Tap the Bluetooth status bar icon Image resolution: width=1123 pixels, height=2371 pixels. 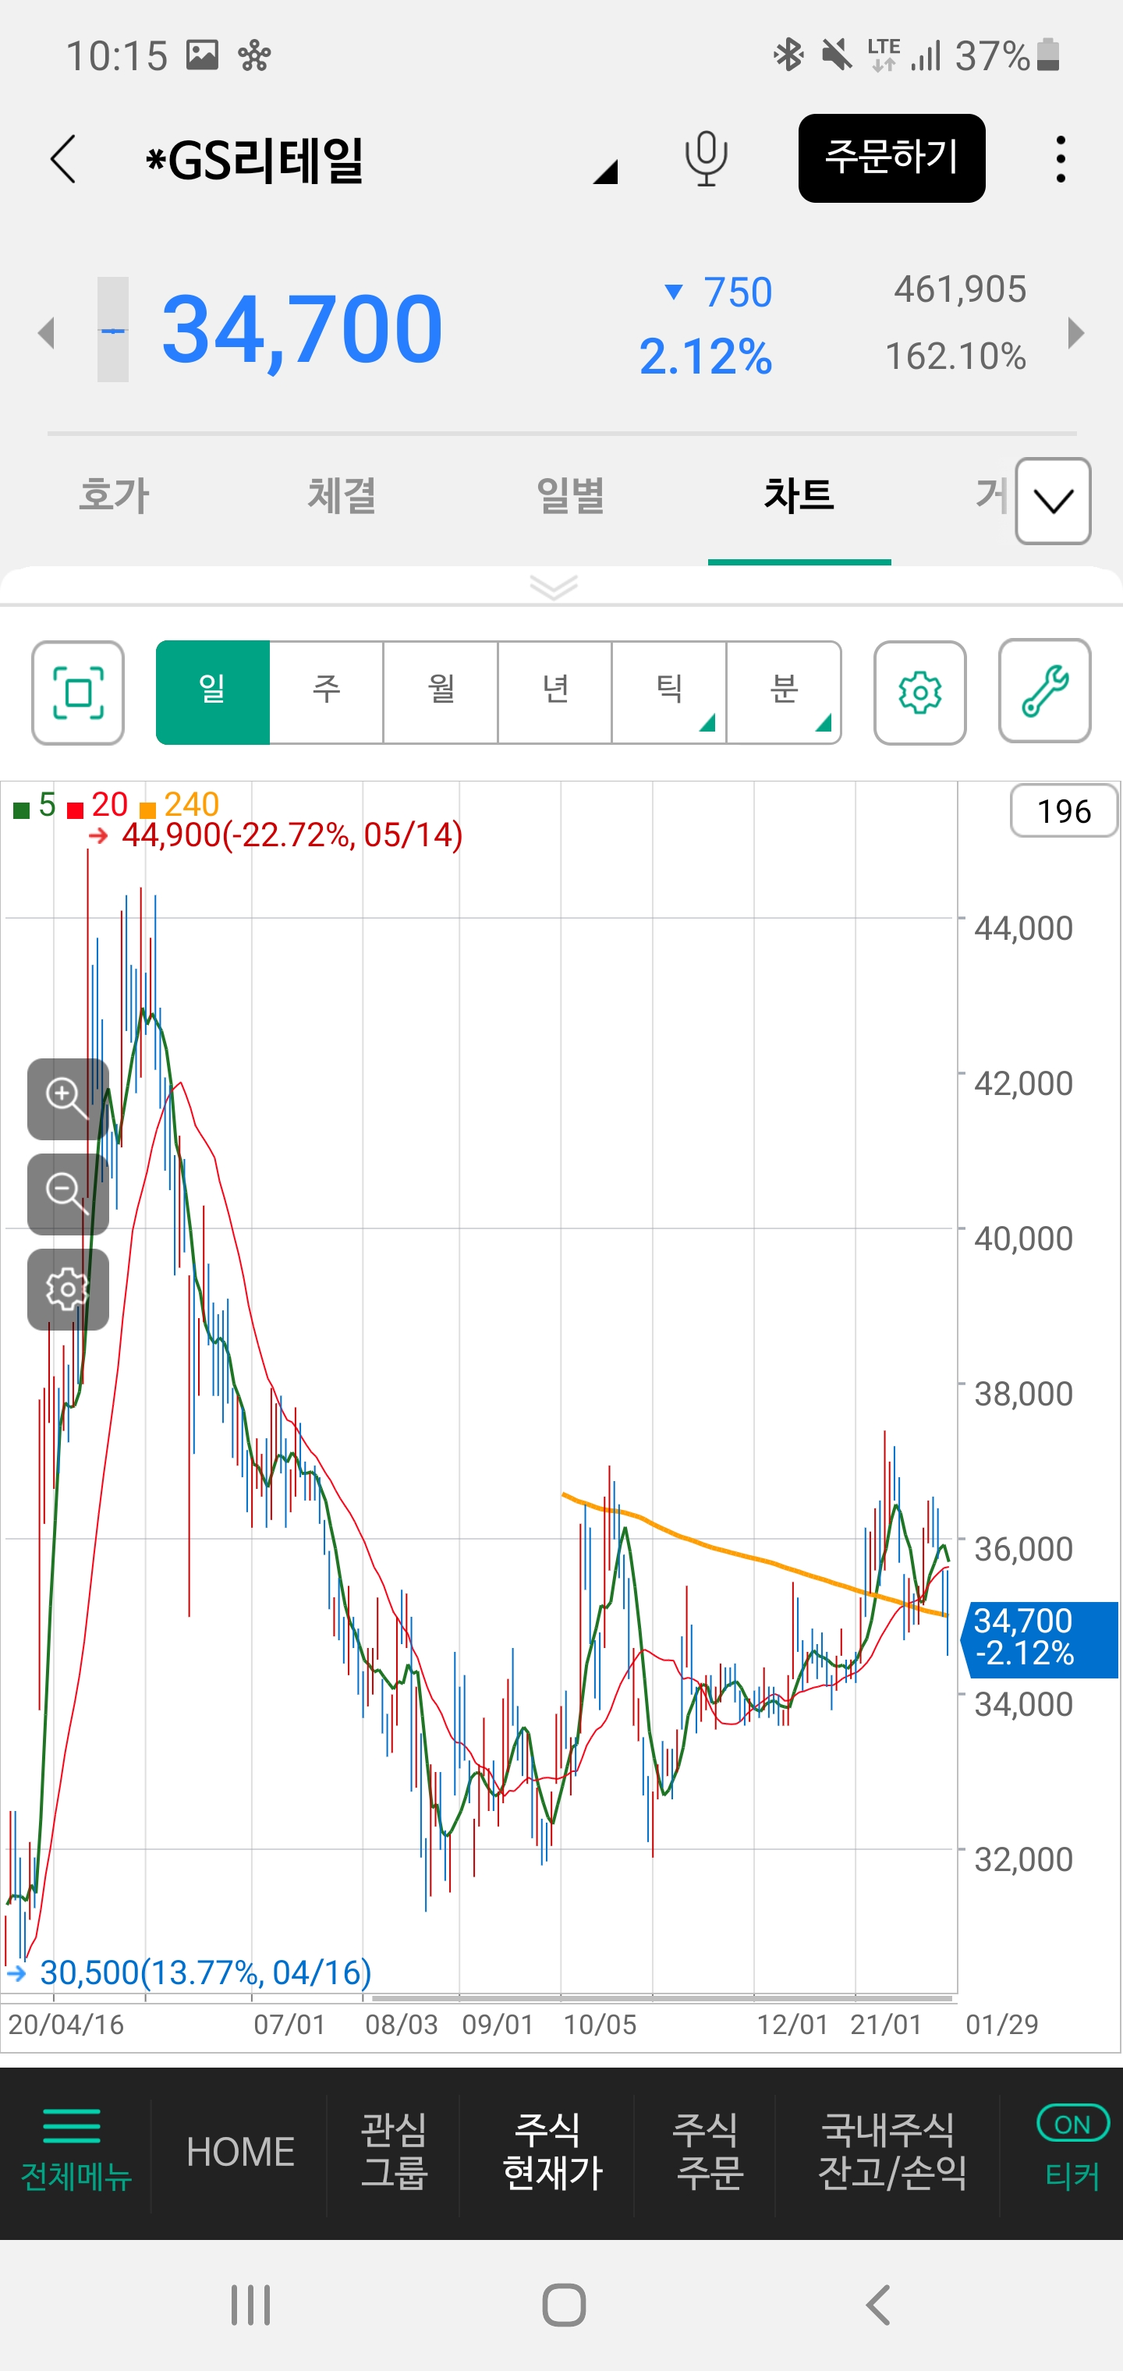(788, 55)
